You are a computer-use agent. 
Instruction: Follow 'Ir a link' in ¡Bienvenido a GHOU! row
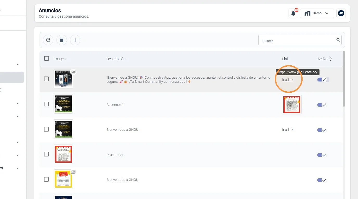(287, 80)
